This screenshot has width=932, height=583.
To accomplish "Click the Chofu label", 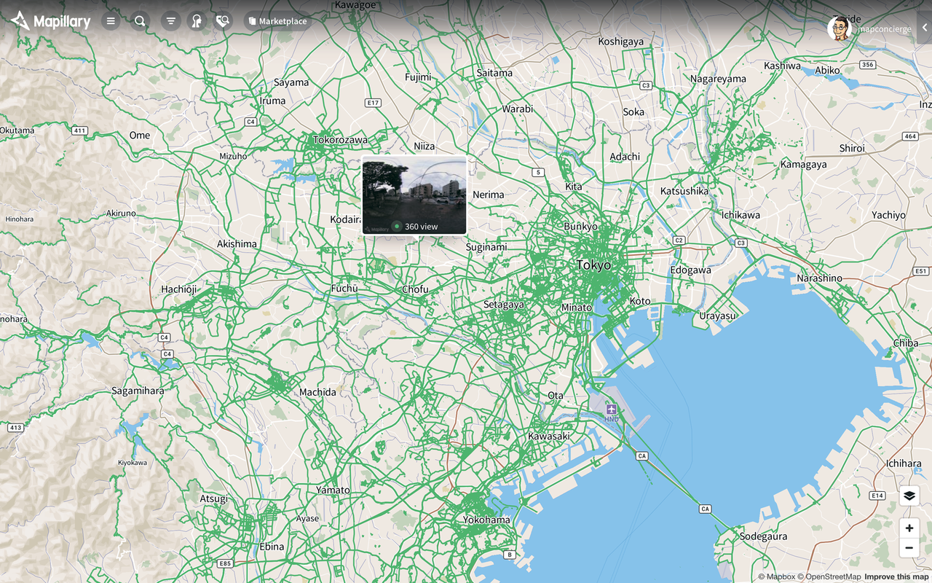I will [415, 289].
